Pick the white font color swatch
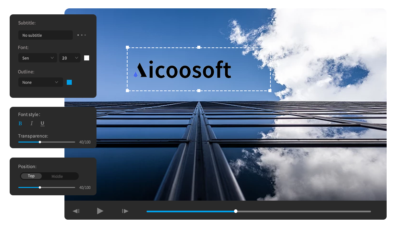The width and height of the screenshot is (400, 225). [x=86, y=58]
